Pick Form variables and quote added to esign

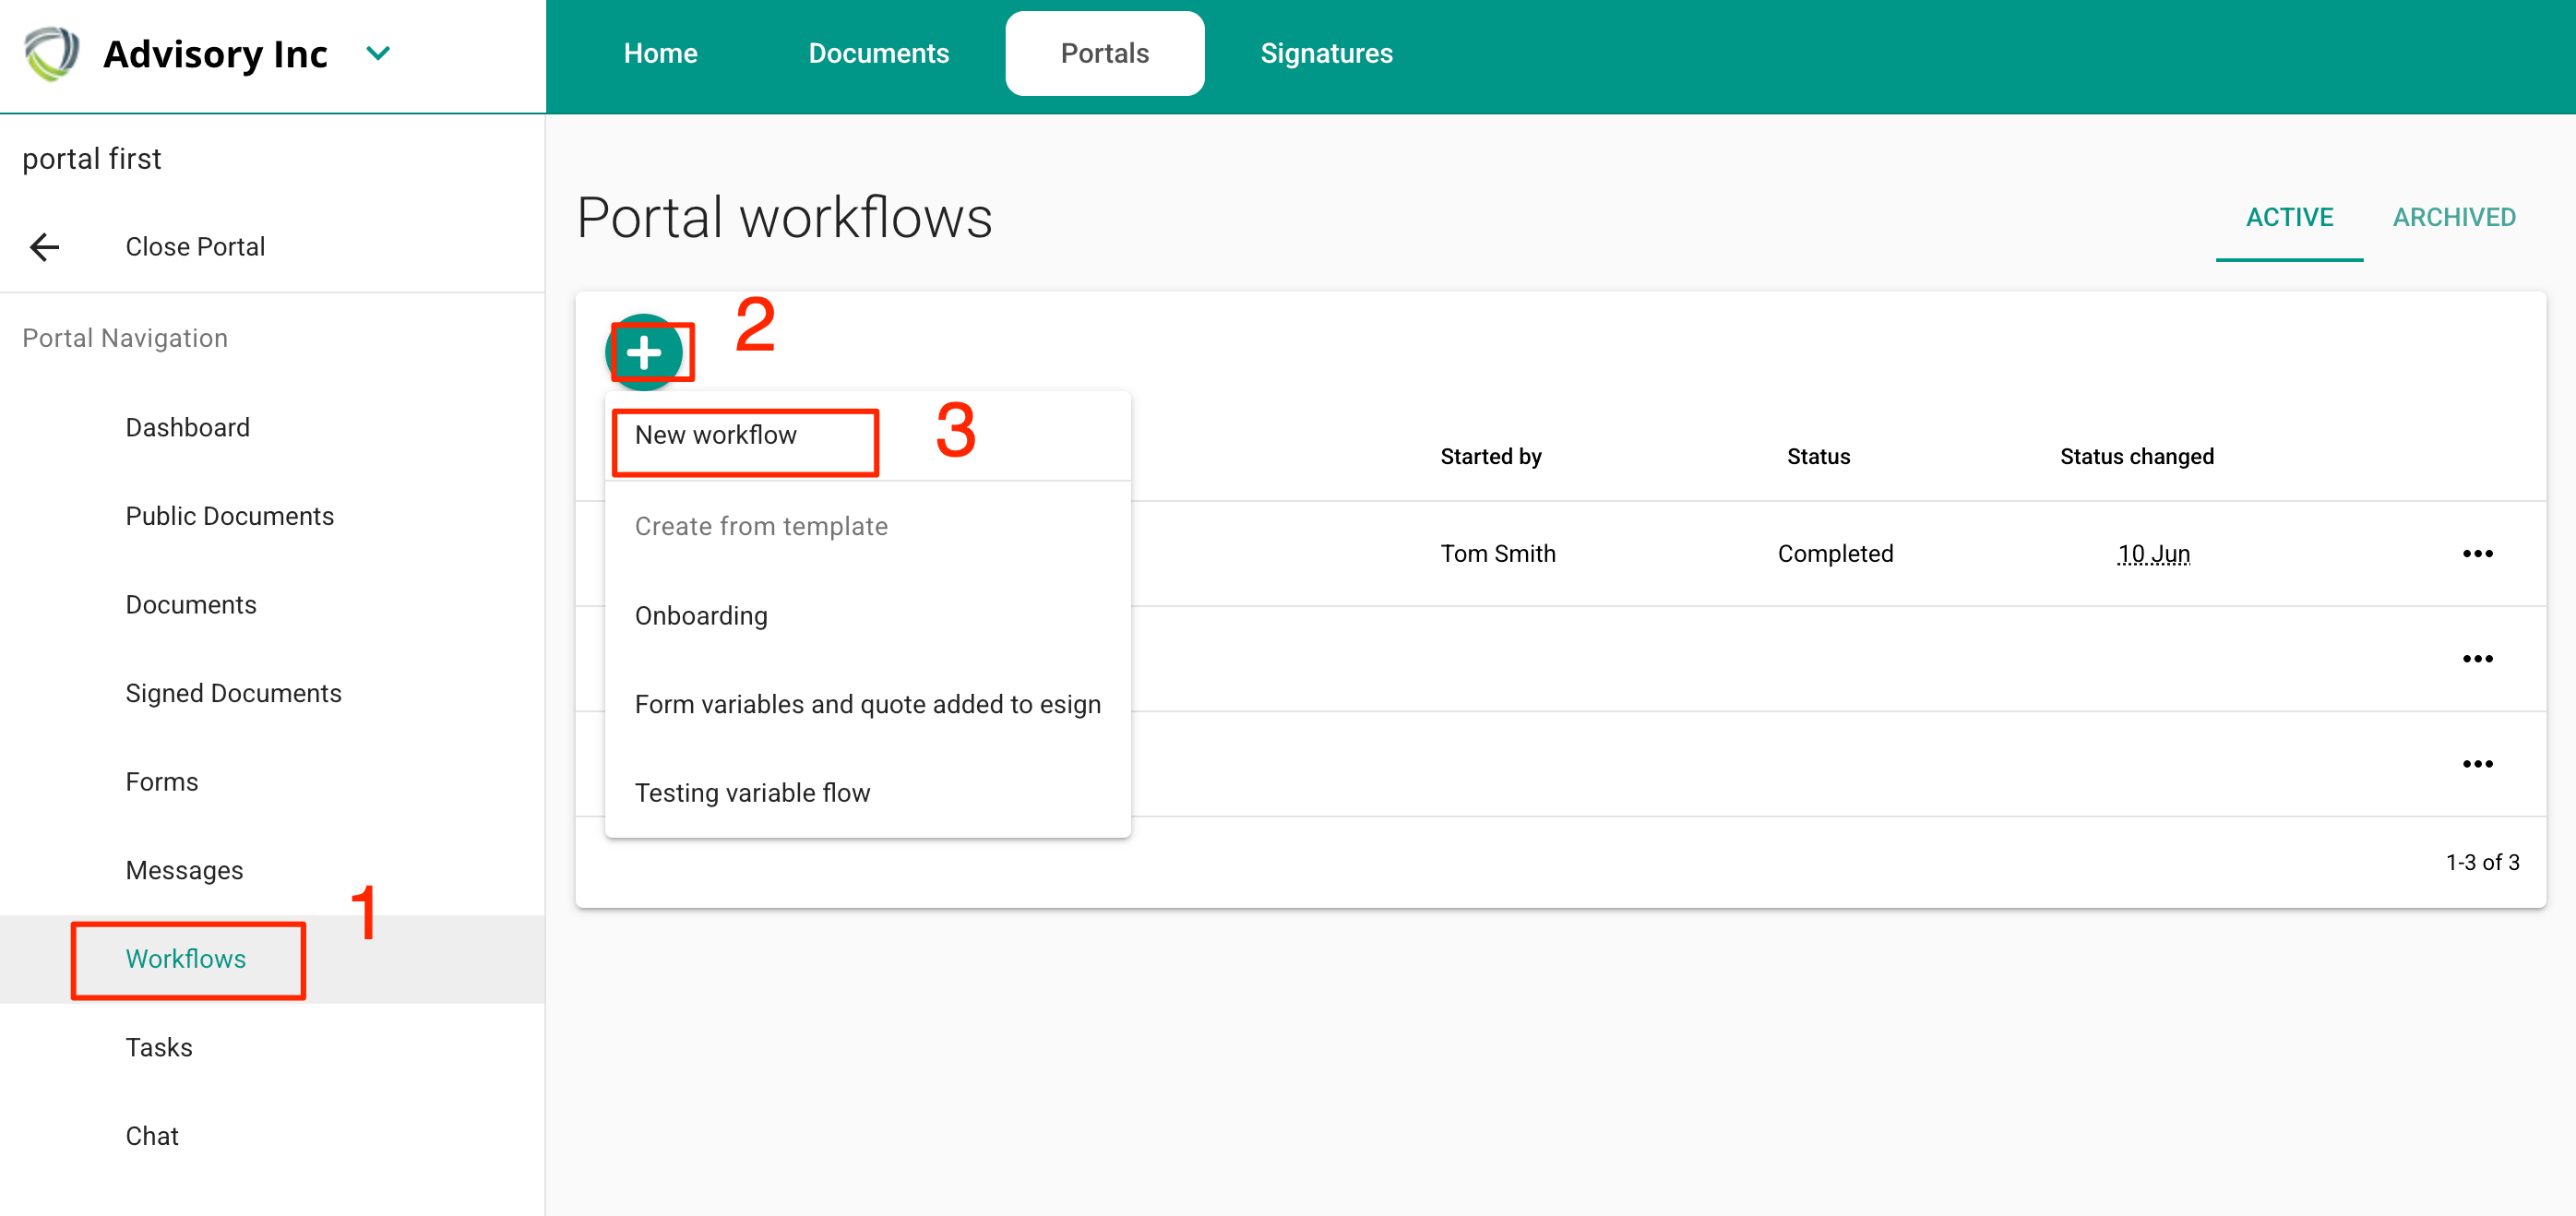point(867,705)
